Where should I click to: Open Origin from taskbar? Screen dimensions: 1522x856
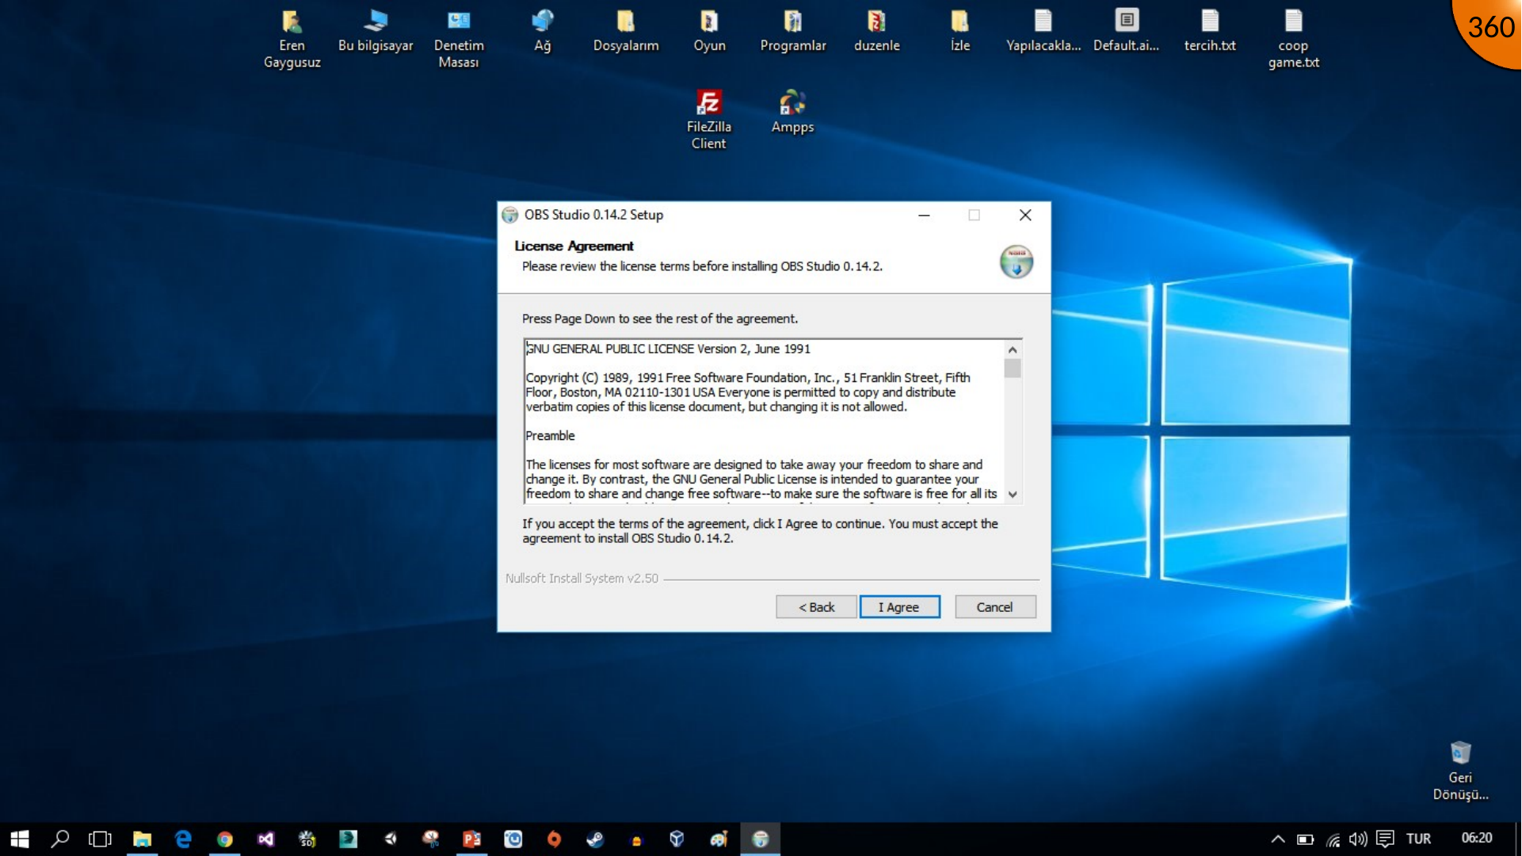coord(554,839)
